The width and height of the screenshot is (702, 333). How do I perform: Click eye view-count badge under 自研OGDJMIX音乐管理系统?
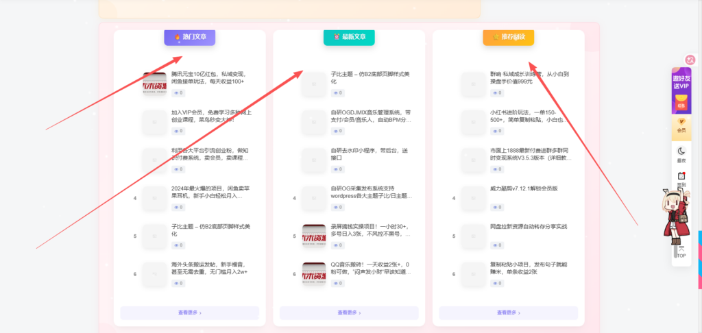click(x=337, y=131)
